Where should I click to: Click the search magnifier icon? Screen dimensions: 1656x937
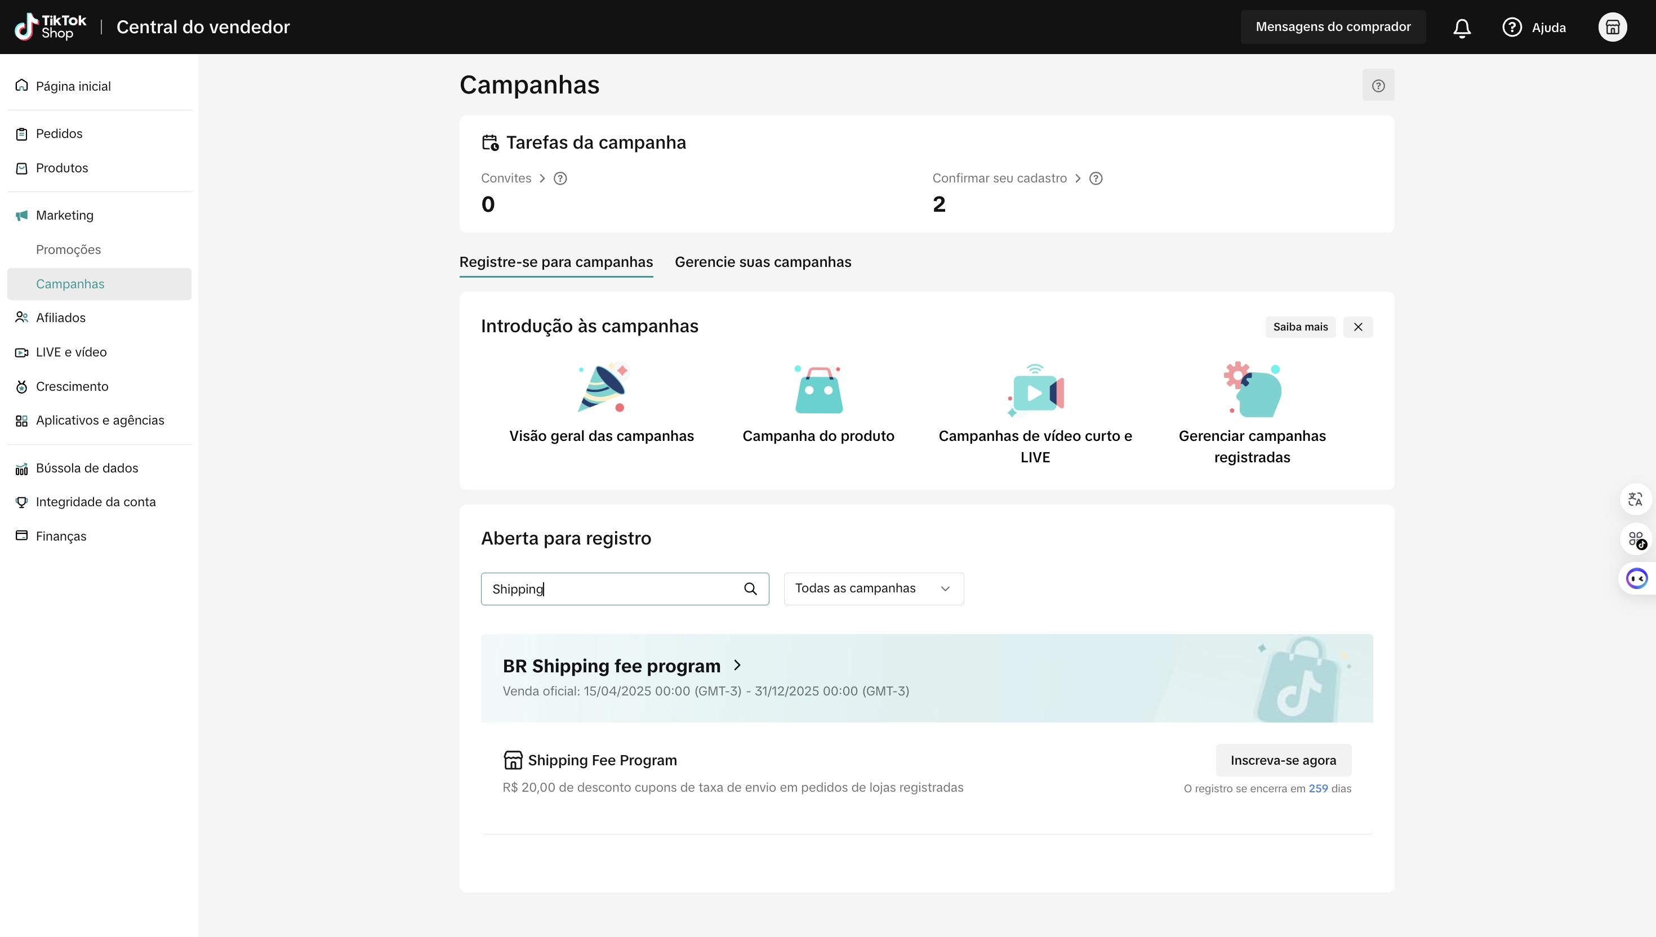tap(750, 589)
